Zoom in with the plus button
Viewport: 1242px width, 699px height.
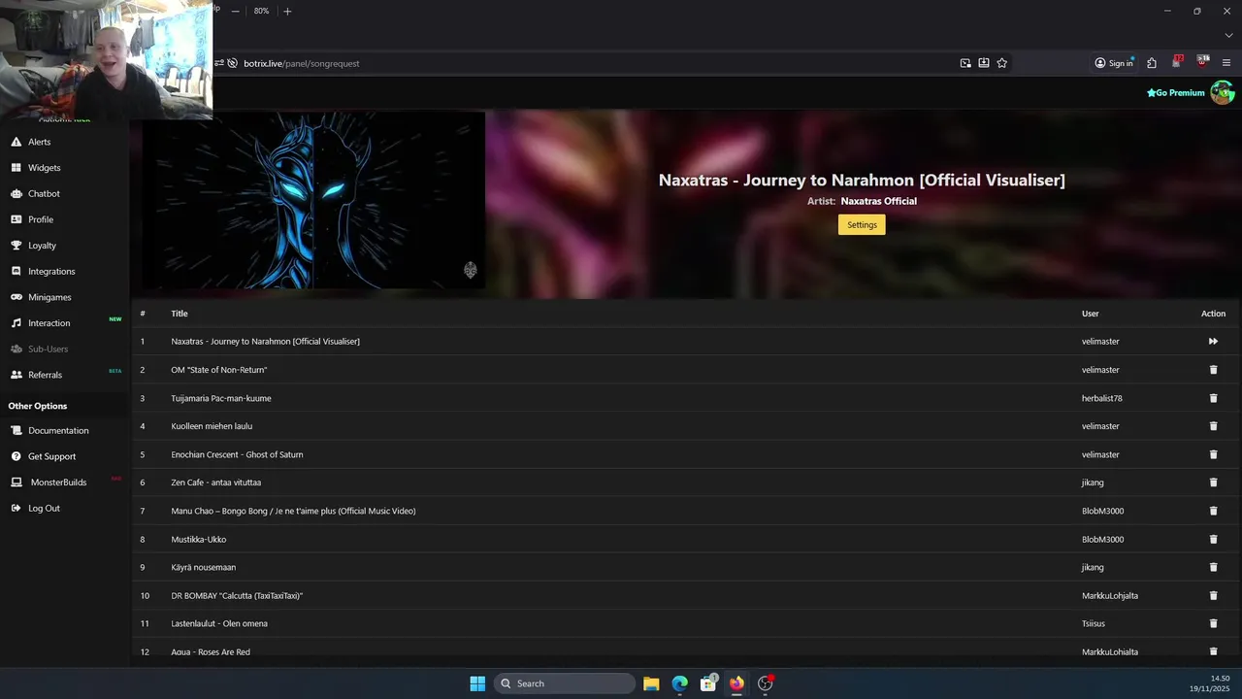287,11
